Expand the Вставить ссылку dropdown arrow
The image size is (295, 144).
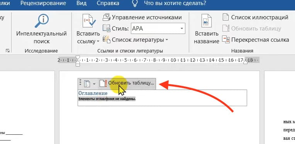click(98, 41)
